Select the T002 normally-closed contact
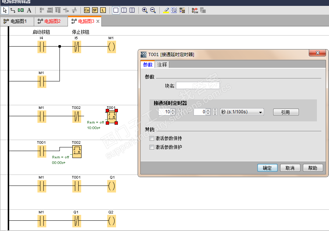Viewport: 329px width, 231px height. tap(77, 116)
